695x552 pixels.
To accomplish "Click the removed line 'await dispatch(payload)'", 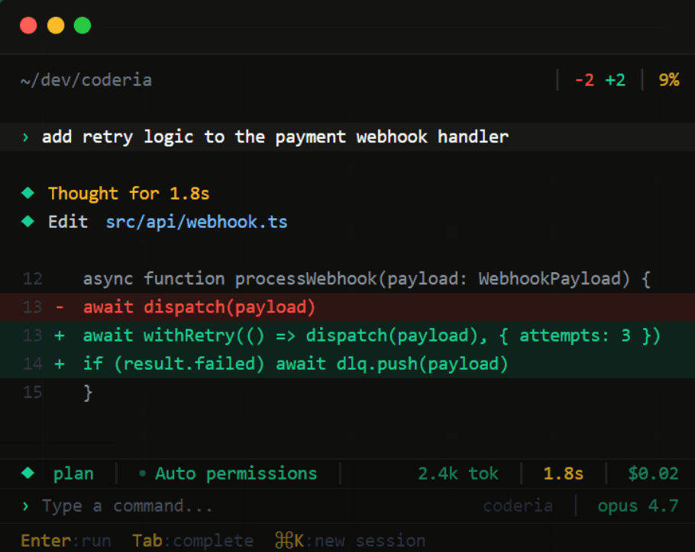I will (199, 307).
